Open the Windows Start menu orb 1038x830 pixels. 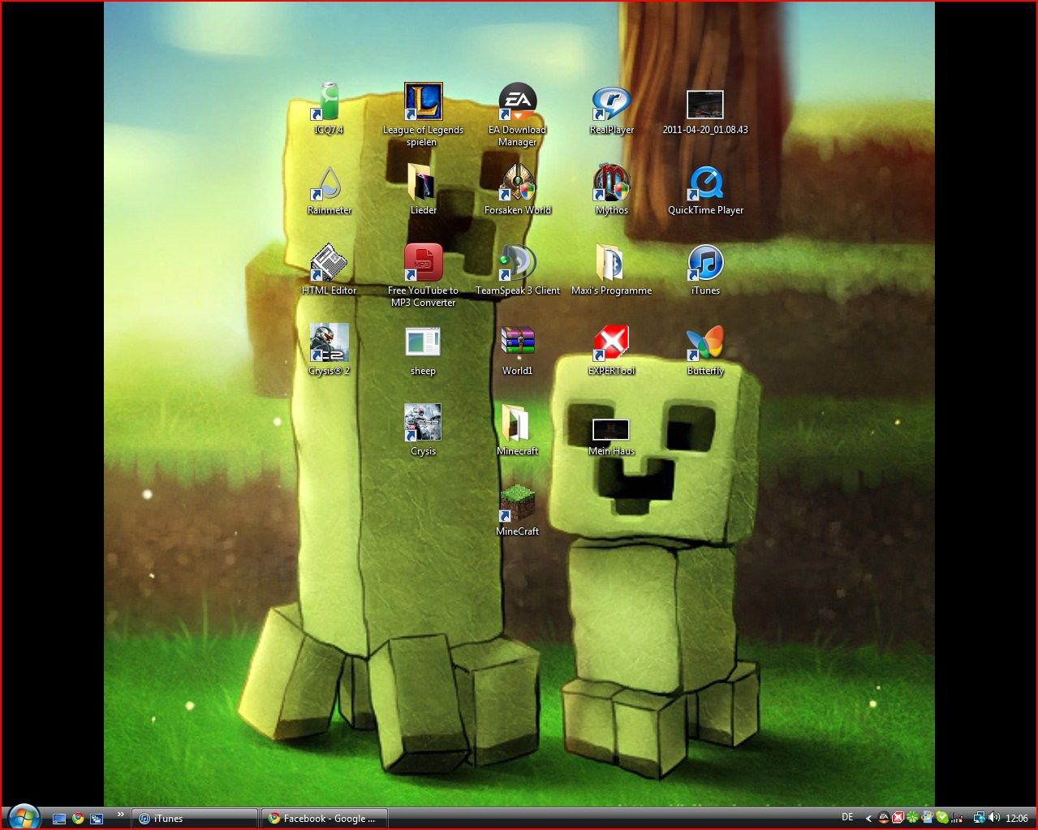coord(24,817)
